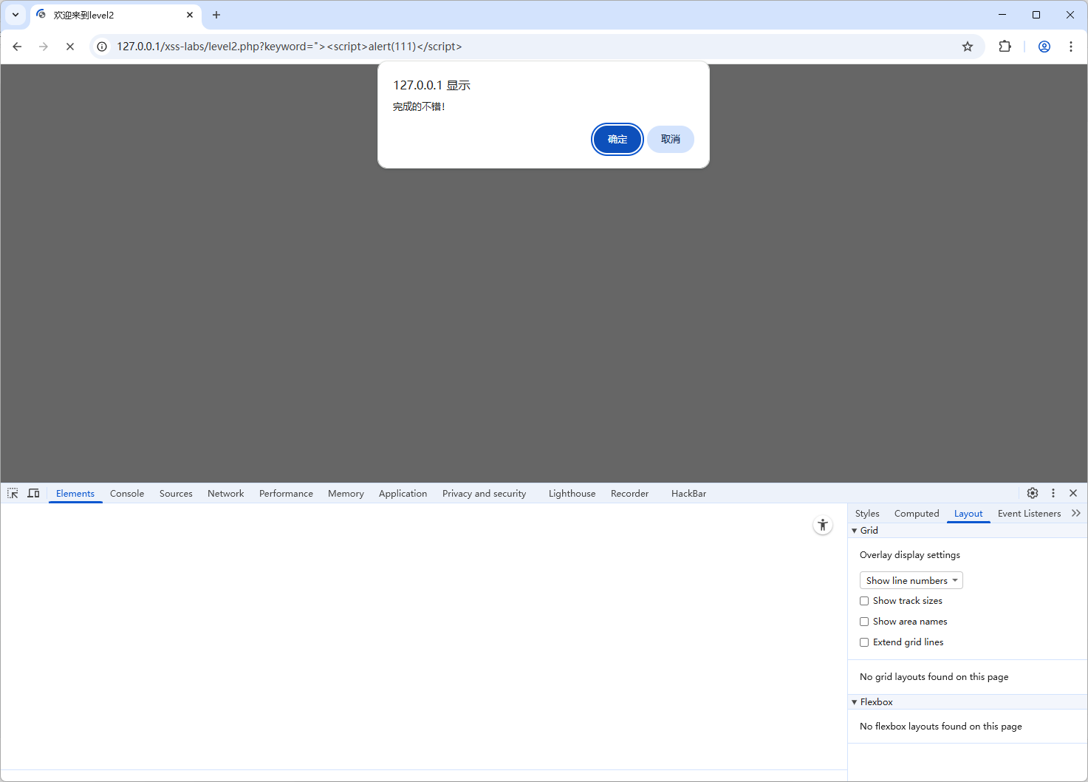This screenshot has width=1088, height=782.
Task: Stop loading the page
Action: pos(70,47)
